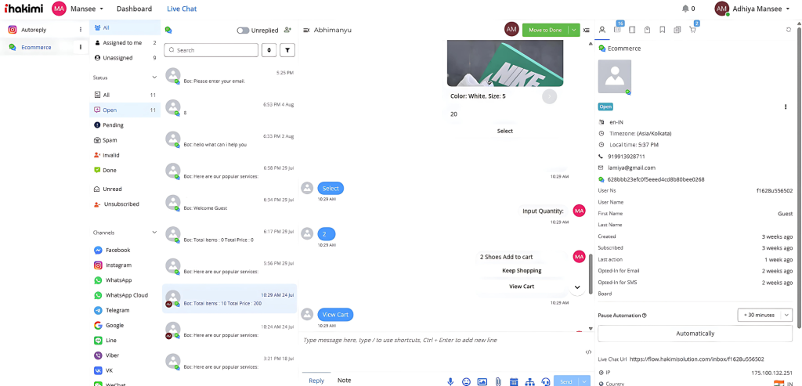Click the refresh icon in user panel
Viewport: 802px width, 386px height.
pyautogui.click(x=789, y=31)
